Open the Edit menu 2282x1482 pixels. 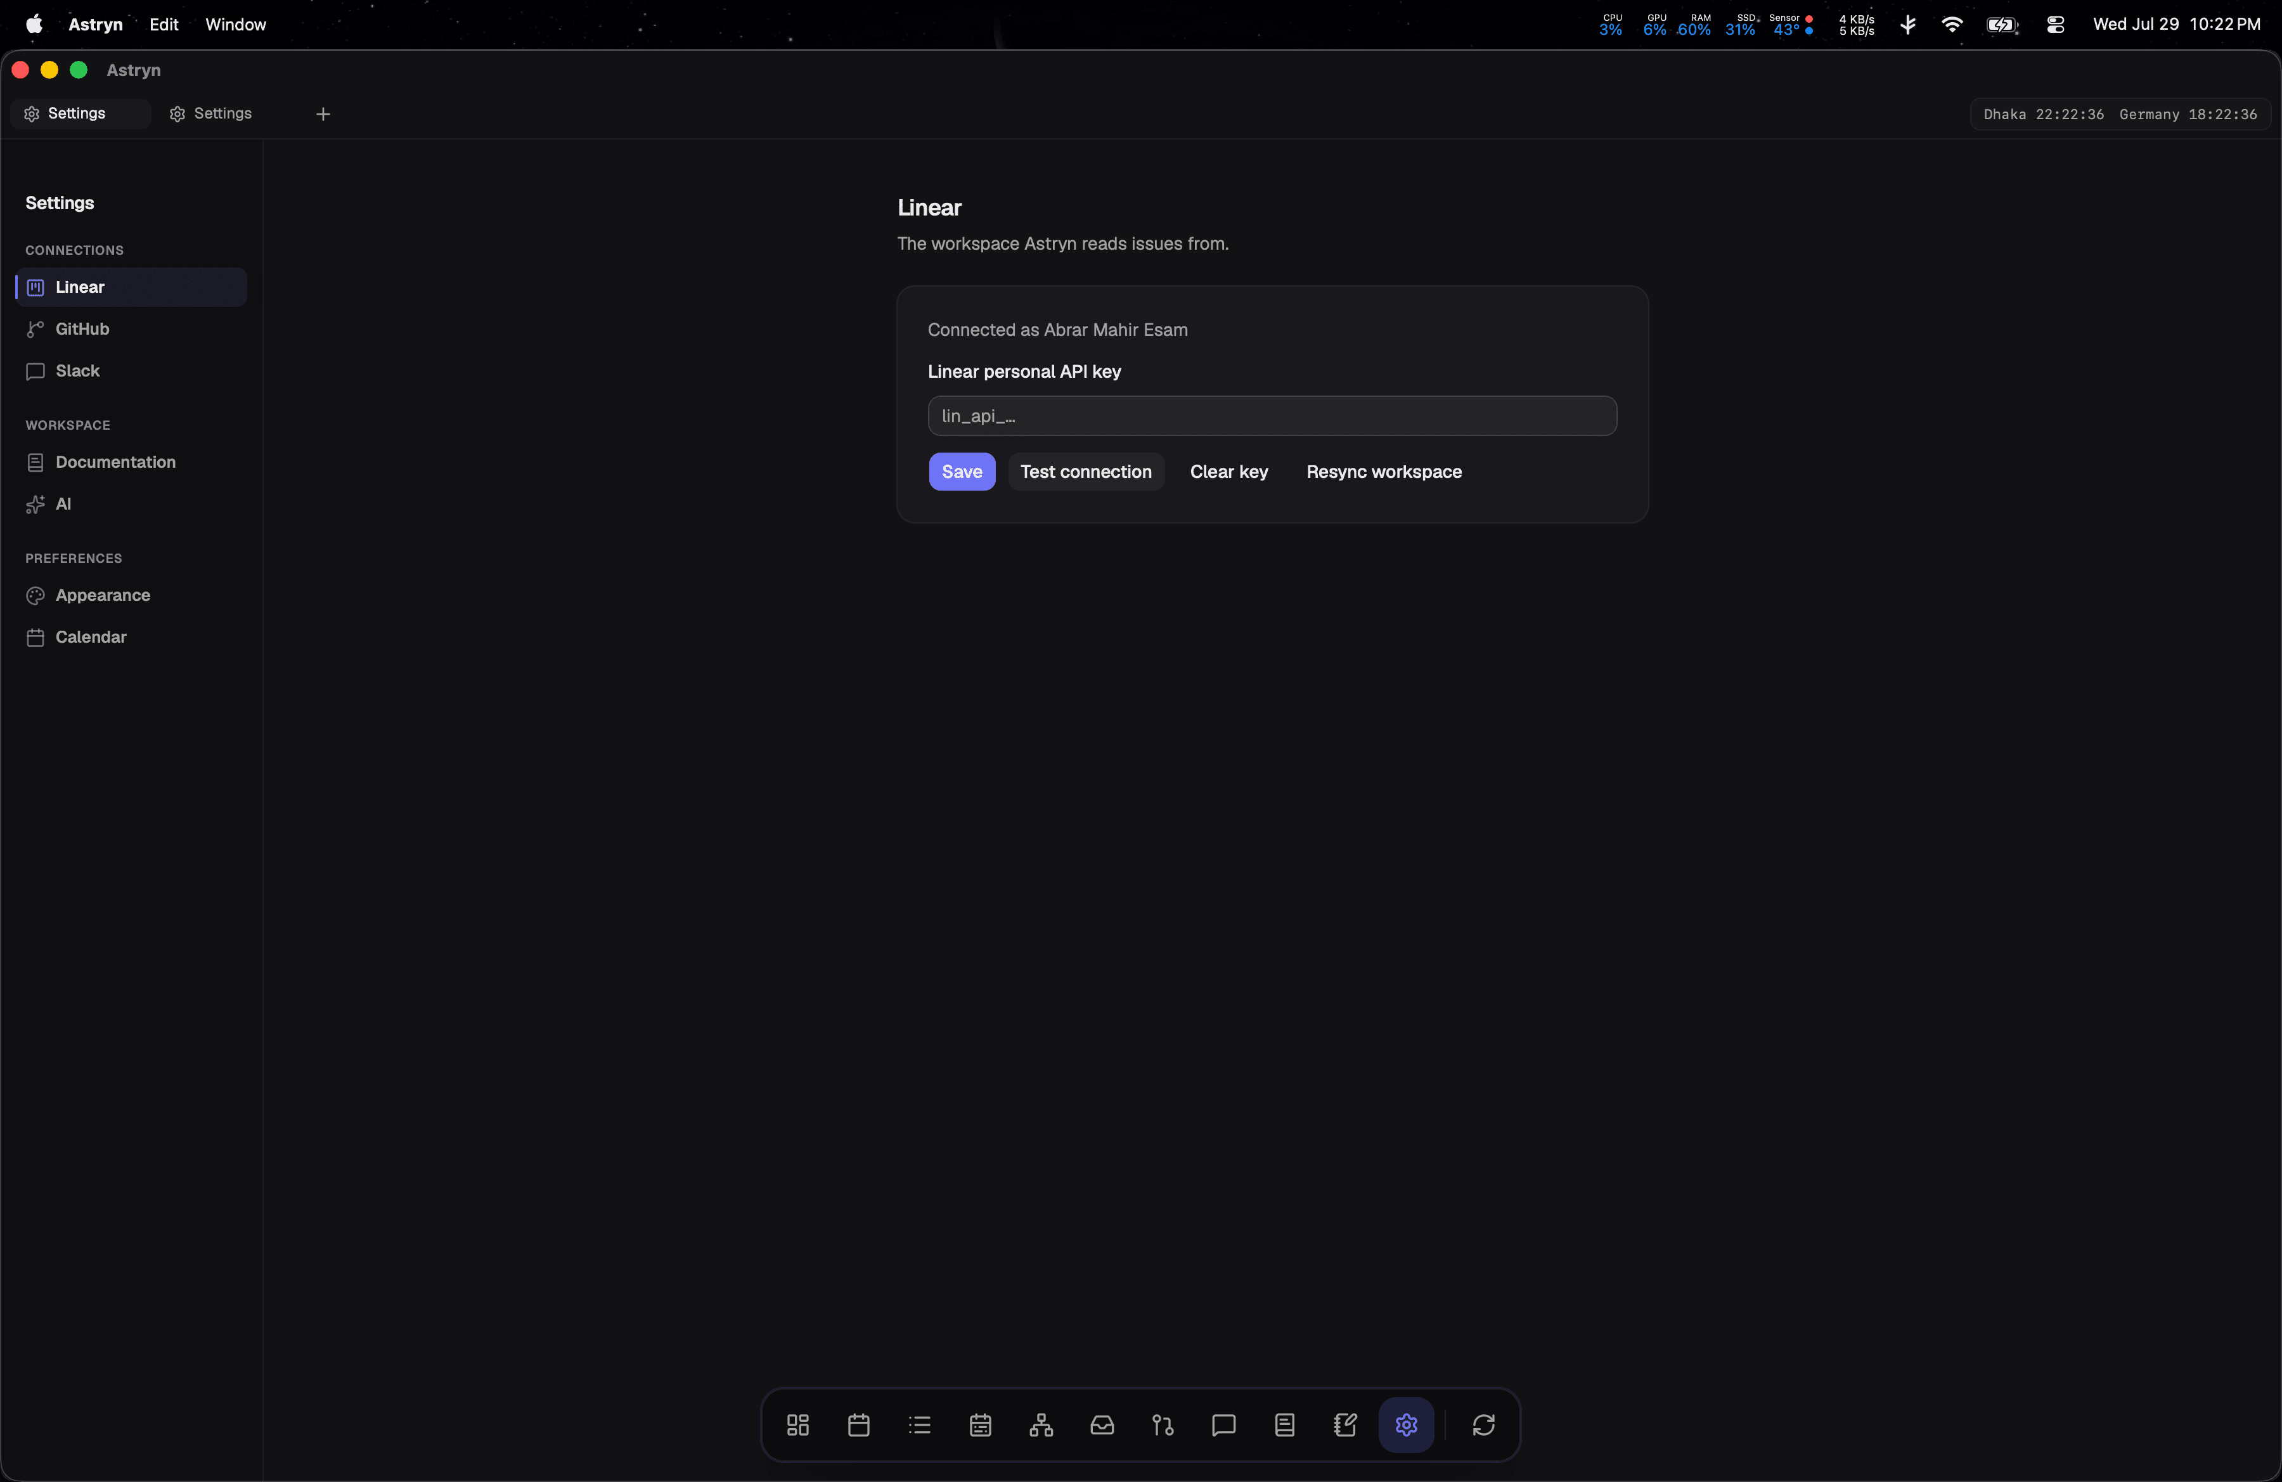pos(164,24)
